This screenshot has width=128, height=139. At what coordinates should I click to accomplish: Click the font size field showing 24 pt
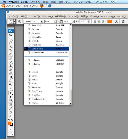67,21
